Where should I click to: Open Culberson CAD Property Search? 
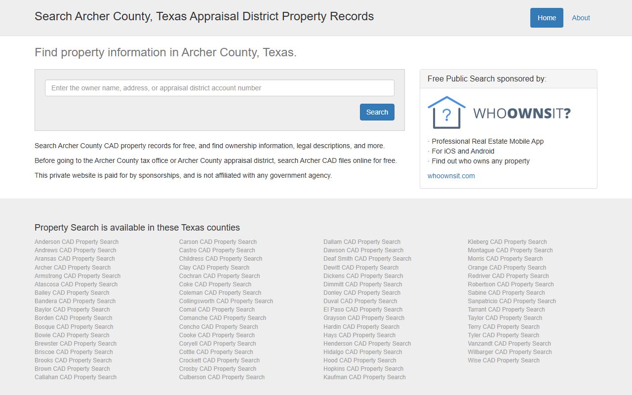click(x=222, y=377)
